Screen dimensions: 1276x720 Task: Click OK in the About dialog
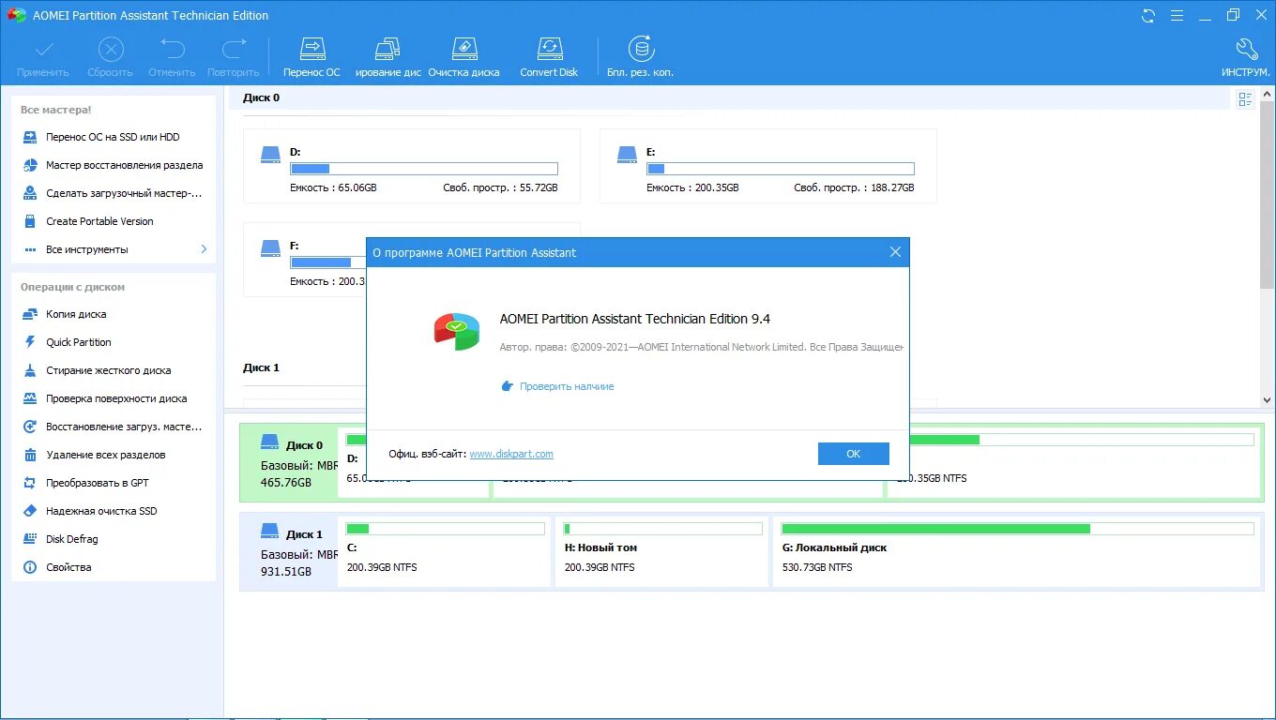click(853, 454)
